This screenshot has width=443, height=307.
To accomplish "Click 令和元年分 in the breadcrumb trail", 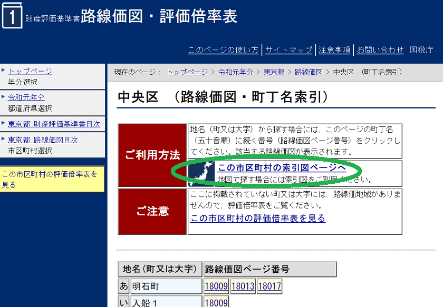I will pyautogui.click(x=236, y=72).
